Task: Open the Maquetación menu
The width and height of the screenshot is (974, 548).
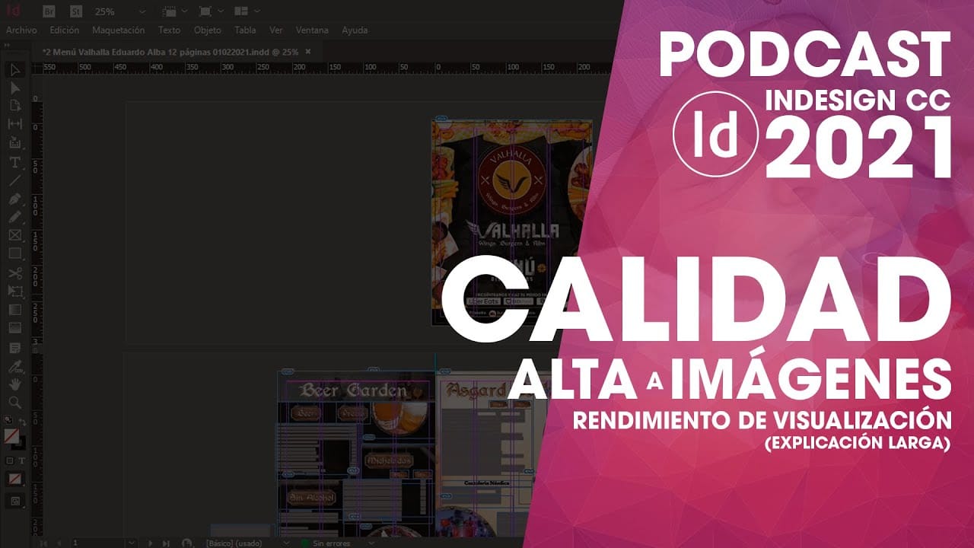Action: [x=118, y=30]
